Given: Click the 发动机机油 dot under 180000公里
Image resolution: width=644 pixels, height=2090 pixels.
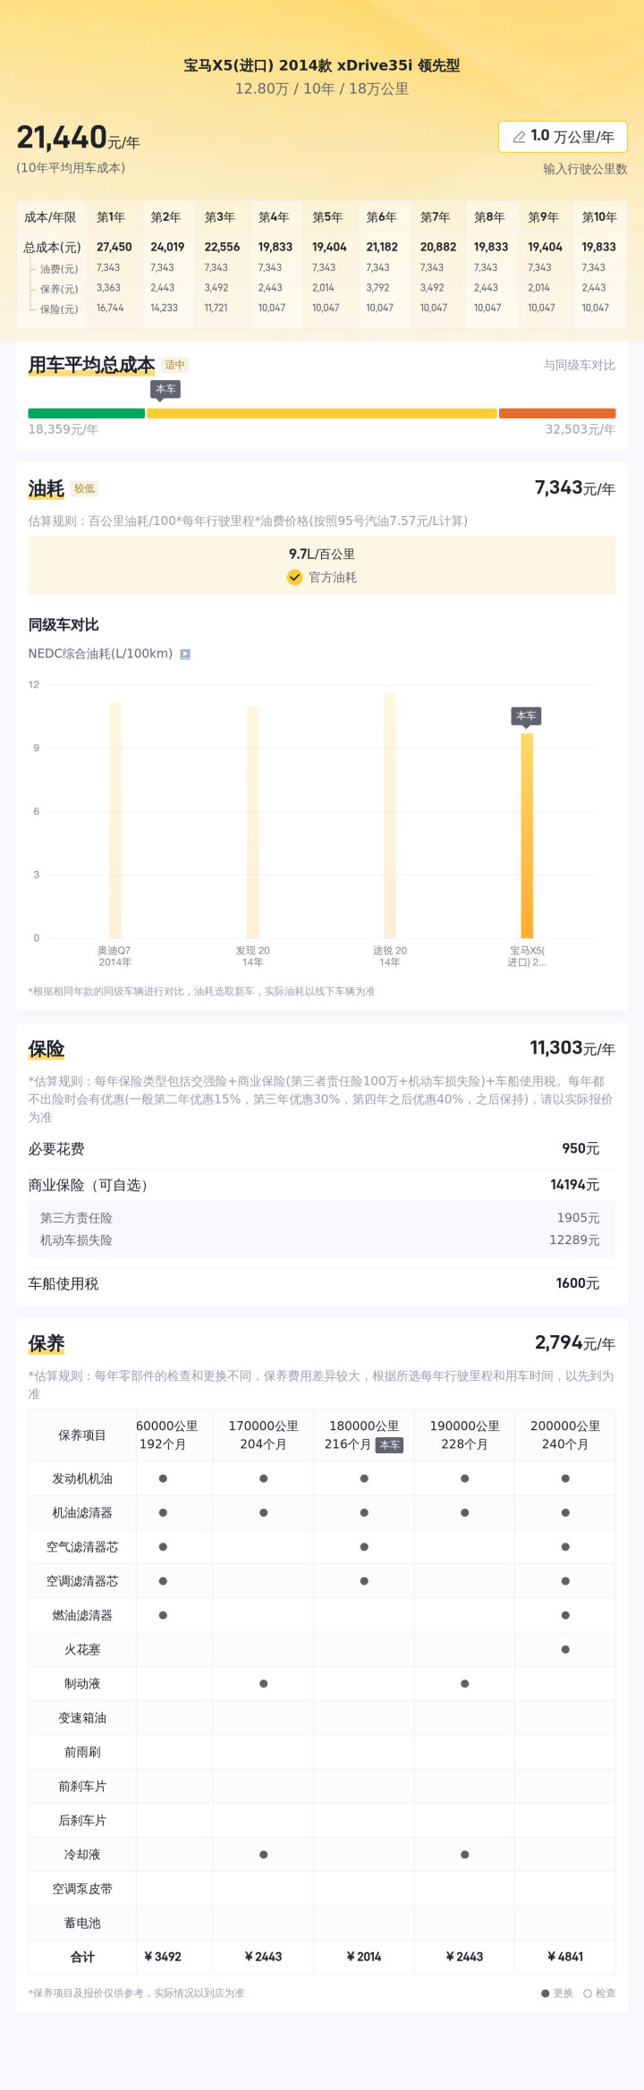Looking at the screenshot, I should click(364, 1478).
